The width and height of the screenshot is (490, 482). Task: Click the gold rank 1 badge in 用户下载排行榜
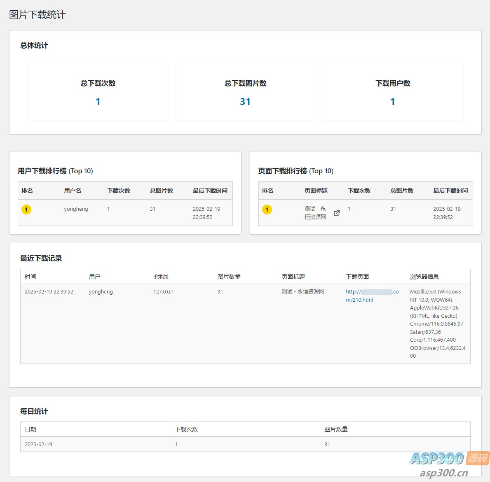(26, 210)
